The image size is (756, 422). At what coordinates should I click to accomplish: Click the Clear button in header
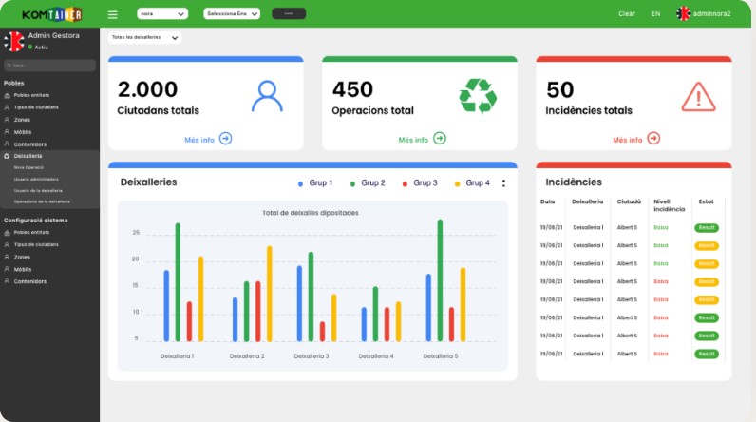click(626, 14)
